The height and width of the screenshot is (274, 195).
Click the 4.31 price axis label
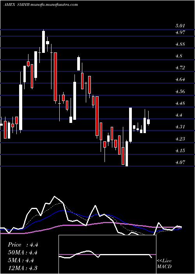click(x=180, y=127)
